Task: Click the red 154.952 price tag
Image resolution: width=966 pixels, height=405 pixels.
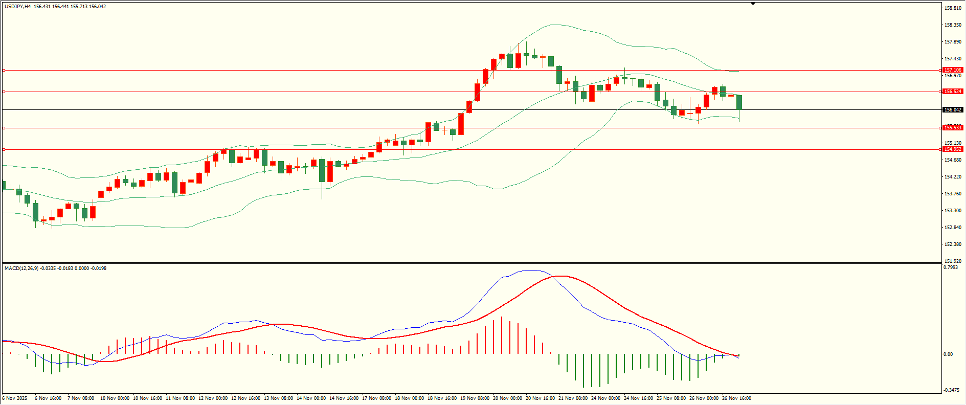Action: click(953, 149)
